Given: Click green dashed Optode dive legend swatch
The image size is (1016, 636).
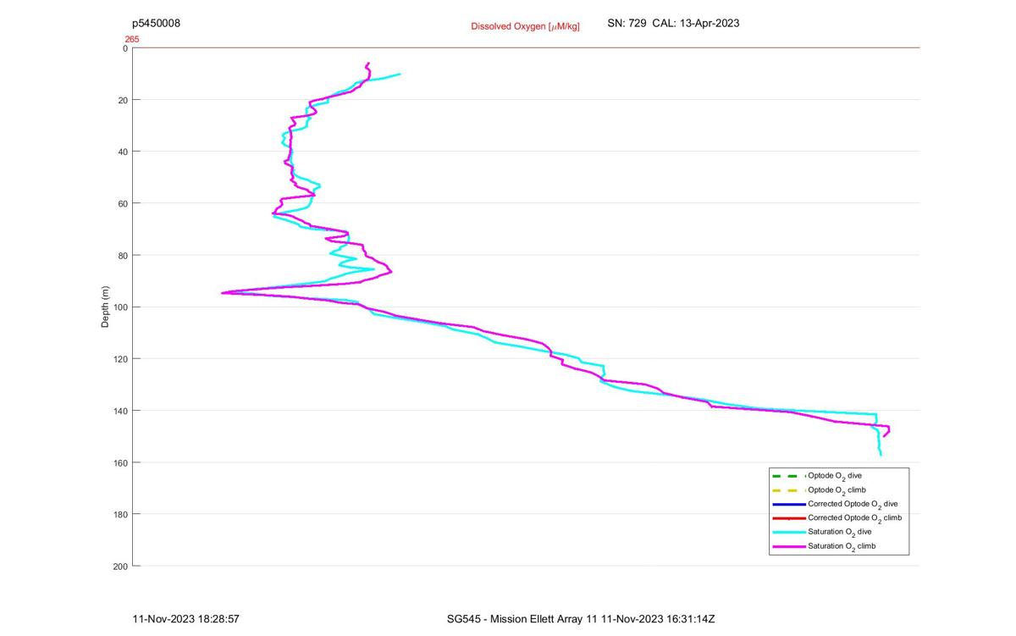Looking at the screenshot, I should [787, 476].
